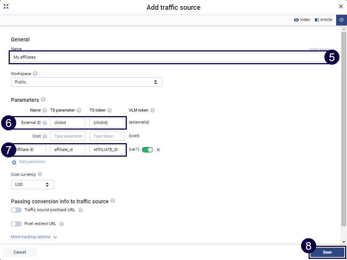Remove the Affiliate ID parameter with X icon

pos(158,150)
